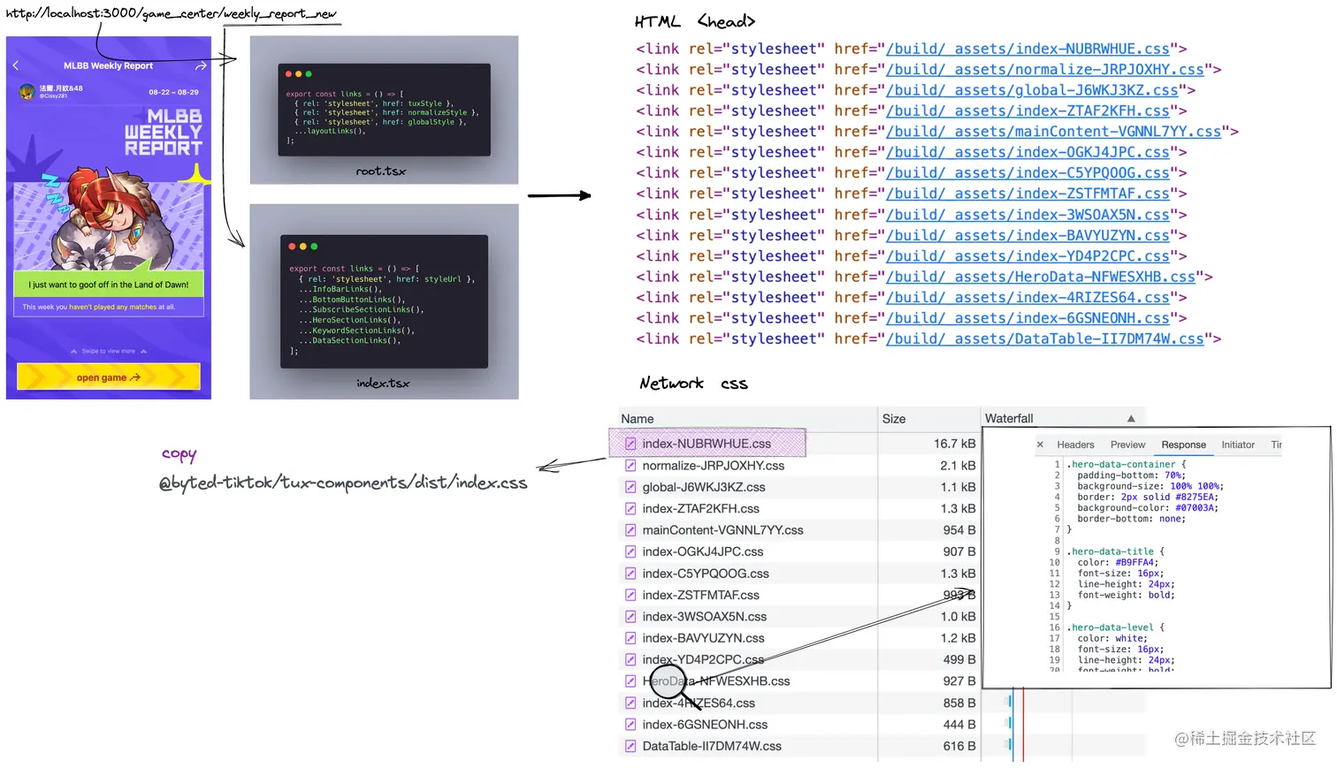Tap the yellow open game button
Image resolution: width=1337 pixels, height=768 pixels.
[x=109, y=377]
